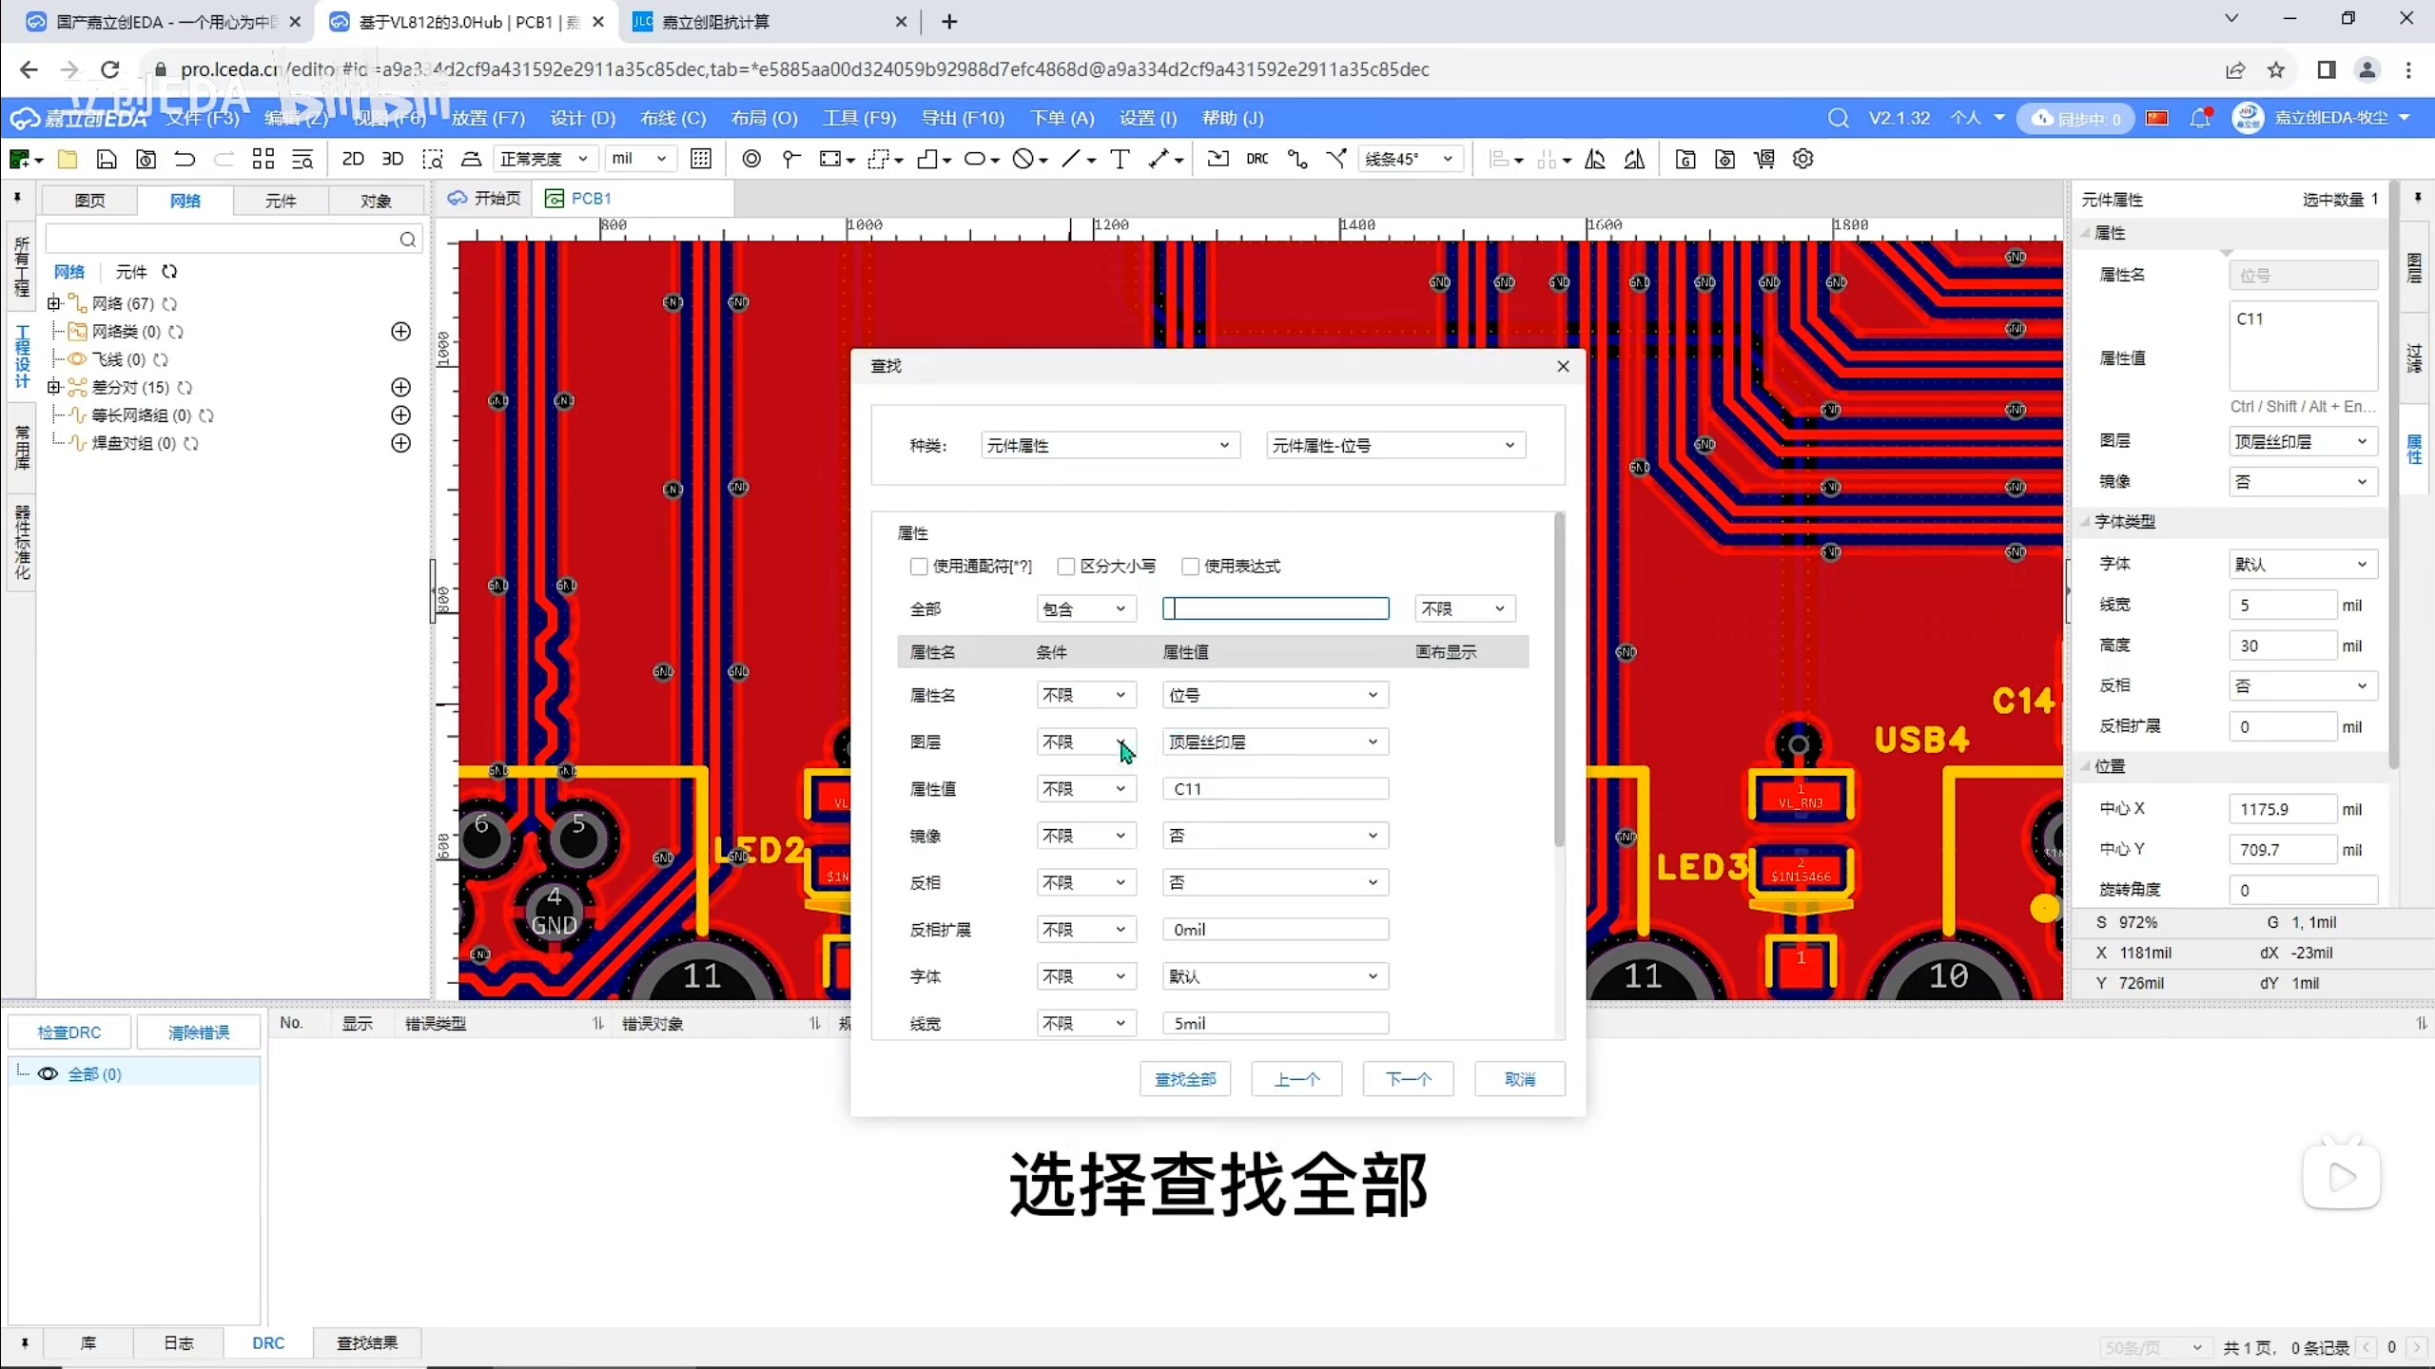Open the 线条45° routing angle dropdown
The height and width of the screenshot is (1369, 2435).
pos(1410,159)
